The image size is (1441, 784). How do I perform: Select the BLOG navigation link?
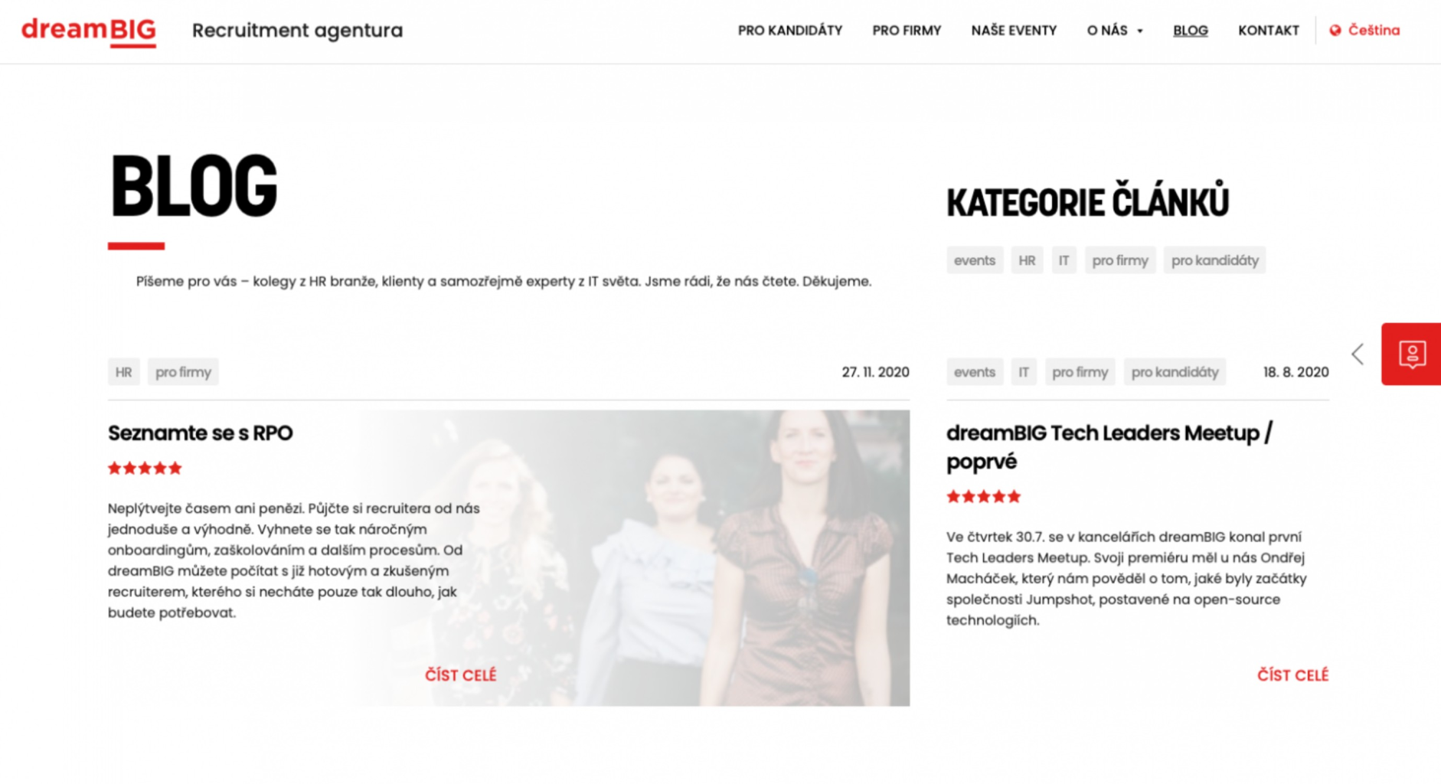pos(1191,31)
